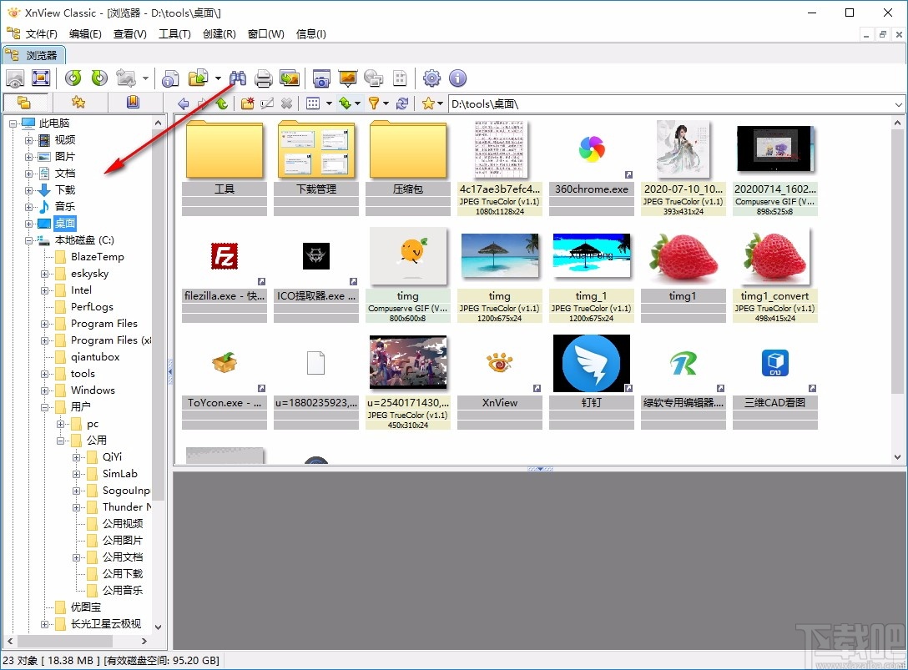Rotate the image counter-clockwise

click(x=74, y=78)
